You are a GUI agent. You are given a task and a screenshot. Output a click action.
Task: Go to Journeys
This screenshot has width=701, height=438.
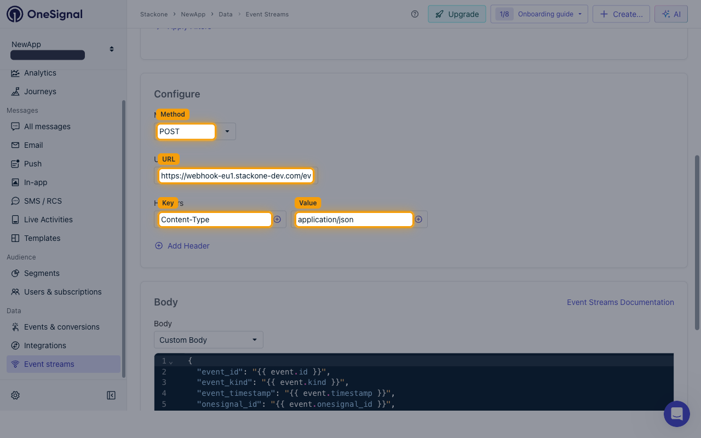[x=40, y=91]
